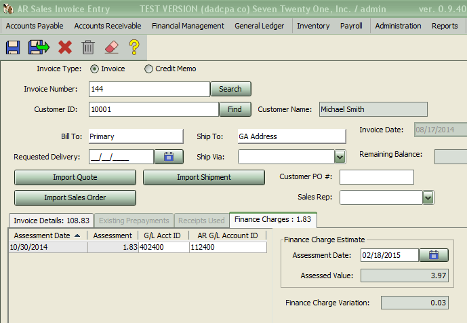
Task: Click the G/L Acct ID column header
Action: pos(163,235)
